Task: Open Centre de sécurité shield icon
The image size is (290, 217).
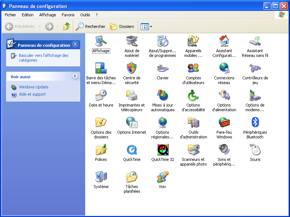Action: [132, 68]
